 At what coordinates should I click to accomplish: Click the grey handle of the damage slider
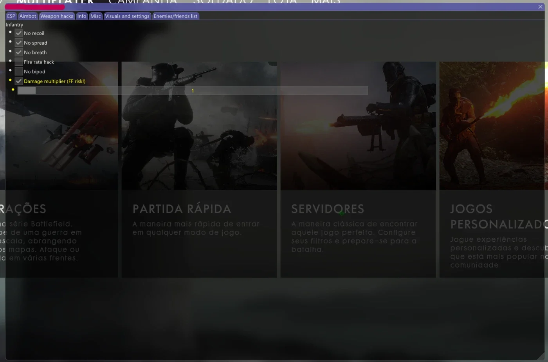[27, 90]
